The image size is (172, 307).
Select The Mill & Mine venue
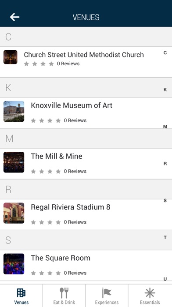[86, 164]
